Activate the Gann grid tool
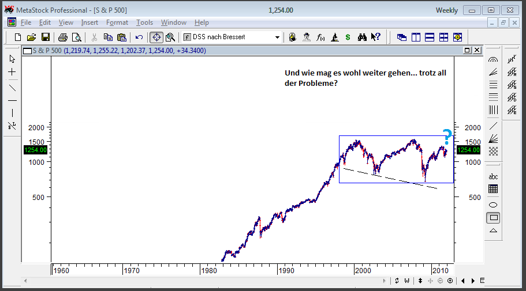526x291 pixels. [493, 151]
